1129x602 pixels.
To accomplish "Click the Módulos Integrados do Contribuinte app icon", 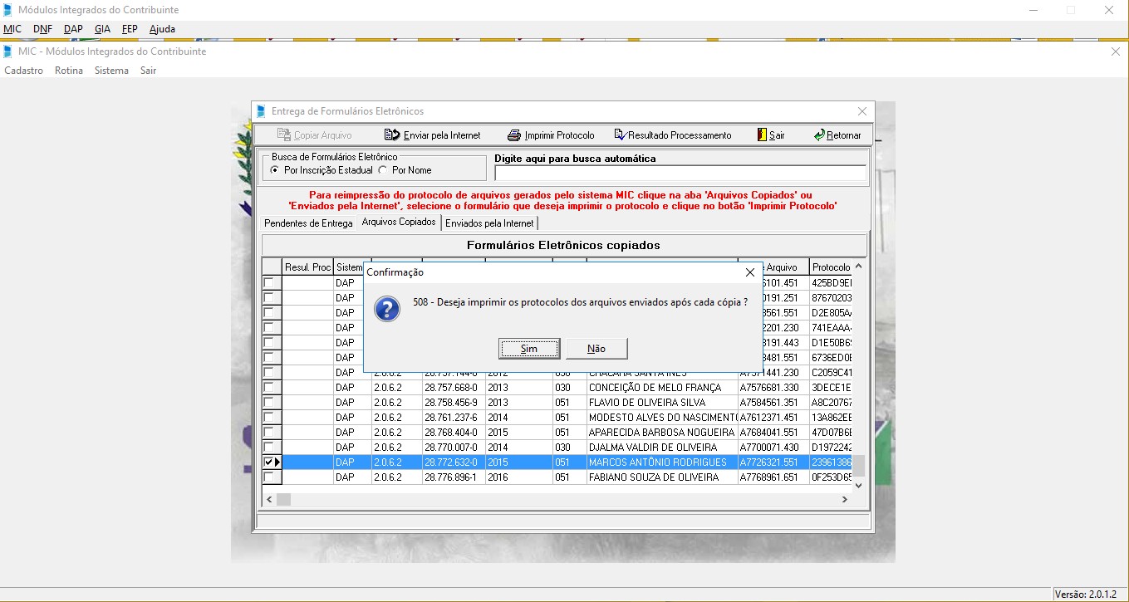I will [8, 10].
